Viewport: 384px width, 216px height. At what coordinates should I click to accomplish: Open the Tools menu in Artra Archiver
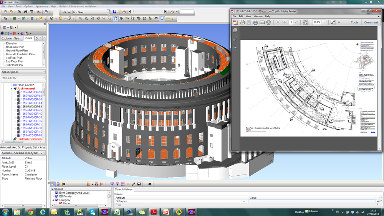point(18,7)
